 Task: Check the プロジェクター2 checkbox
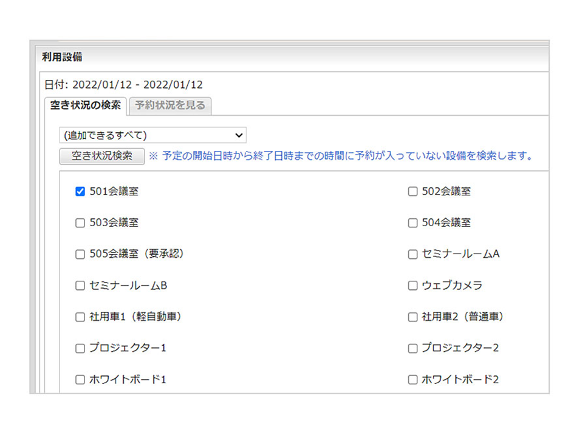click(412, 348)
